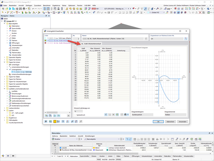Click edit name icon next to Name field
214x161 pixels.
pos(146,39)
